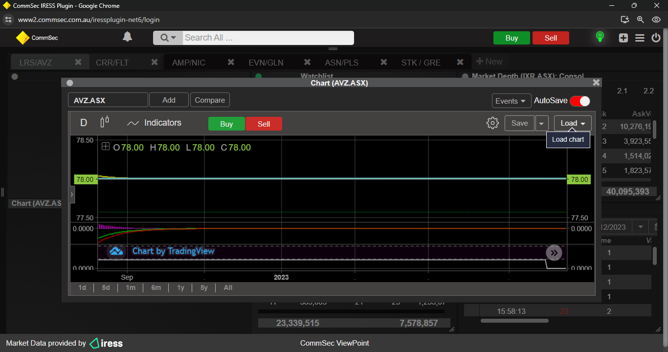Add a new workspace tab
This screenshot has width=668, height=352.
click(490, 62)
